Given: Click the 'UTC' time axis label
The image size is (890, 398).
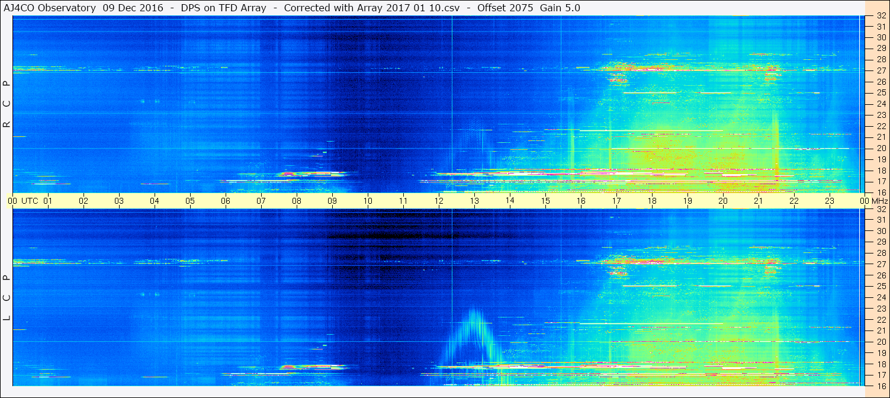Looking at the screenshot, I should 30,201.
